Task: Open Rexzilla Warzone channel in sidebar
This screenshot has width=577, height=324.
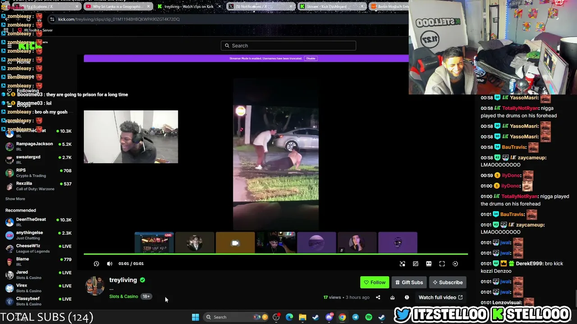Action: point(39,186)
